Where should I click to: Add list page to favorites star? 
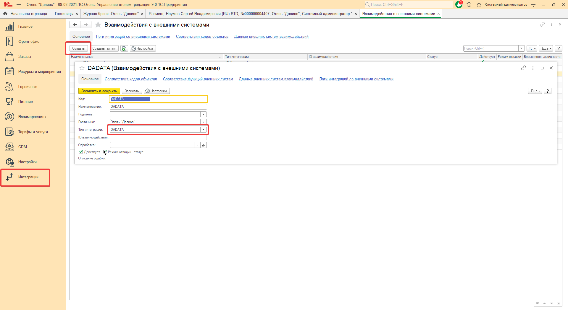(98, 25)
